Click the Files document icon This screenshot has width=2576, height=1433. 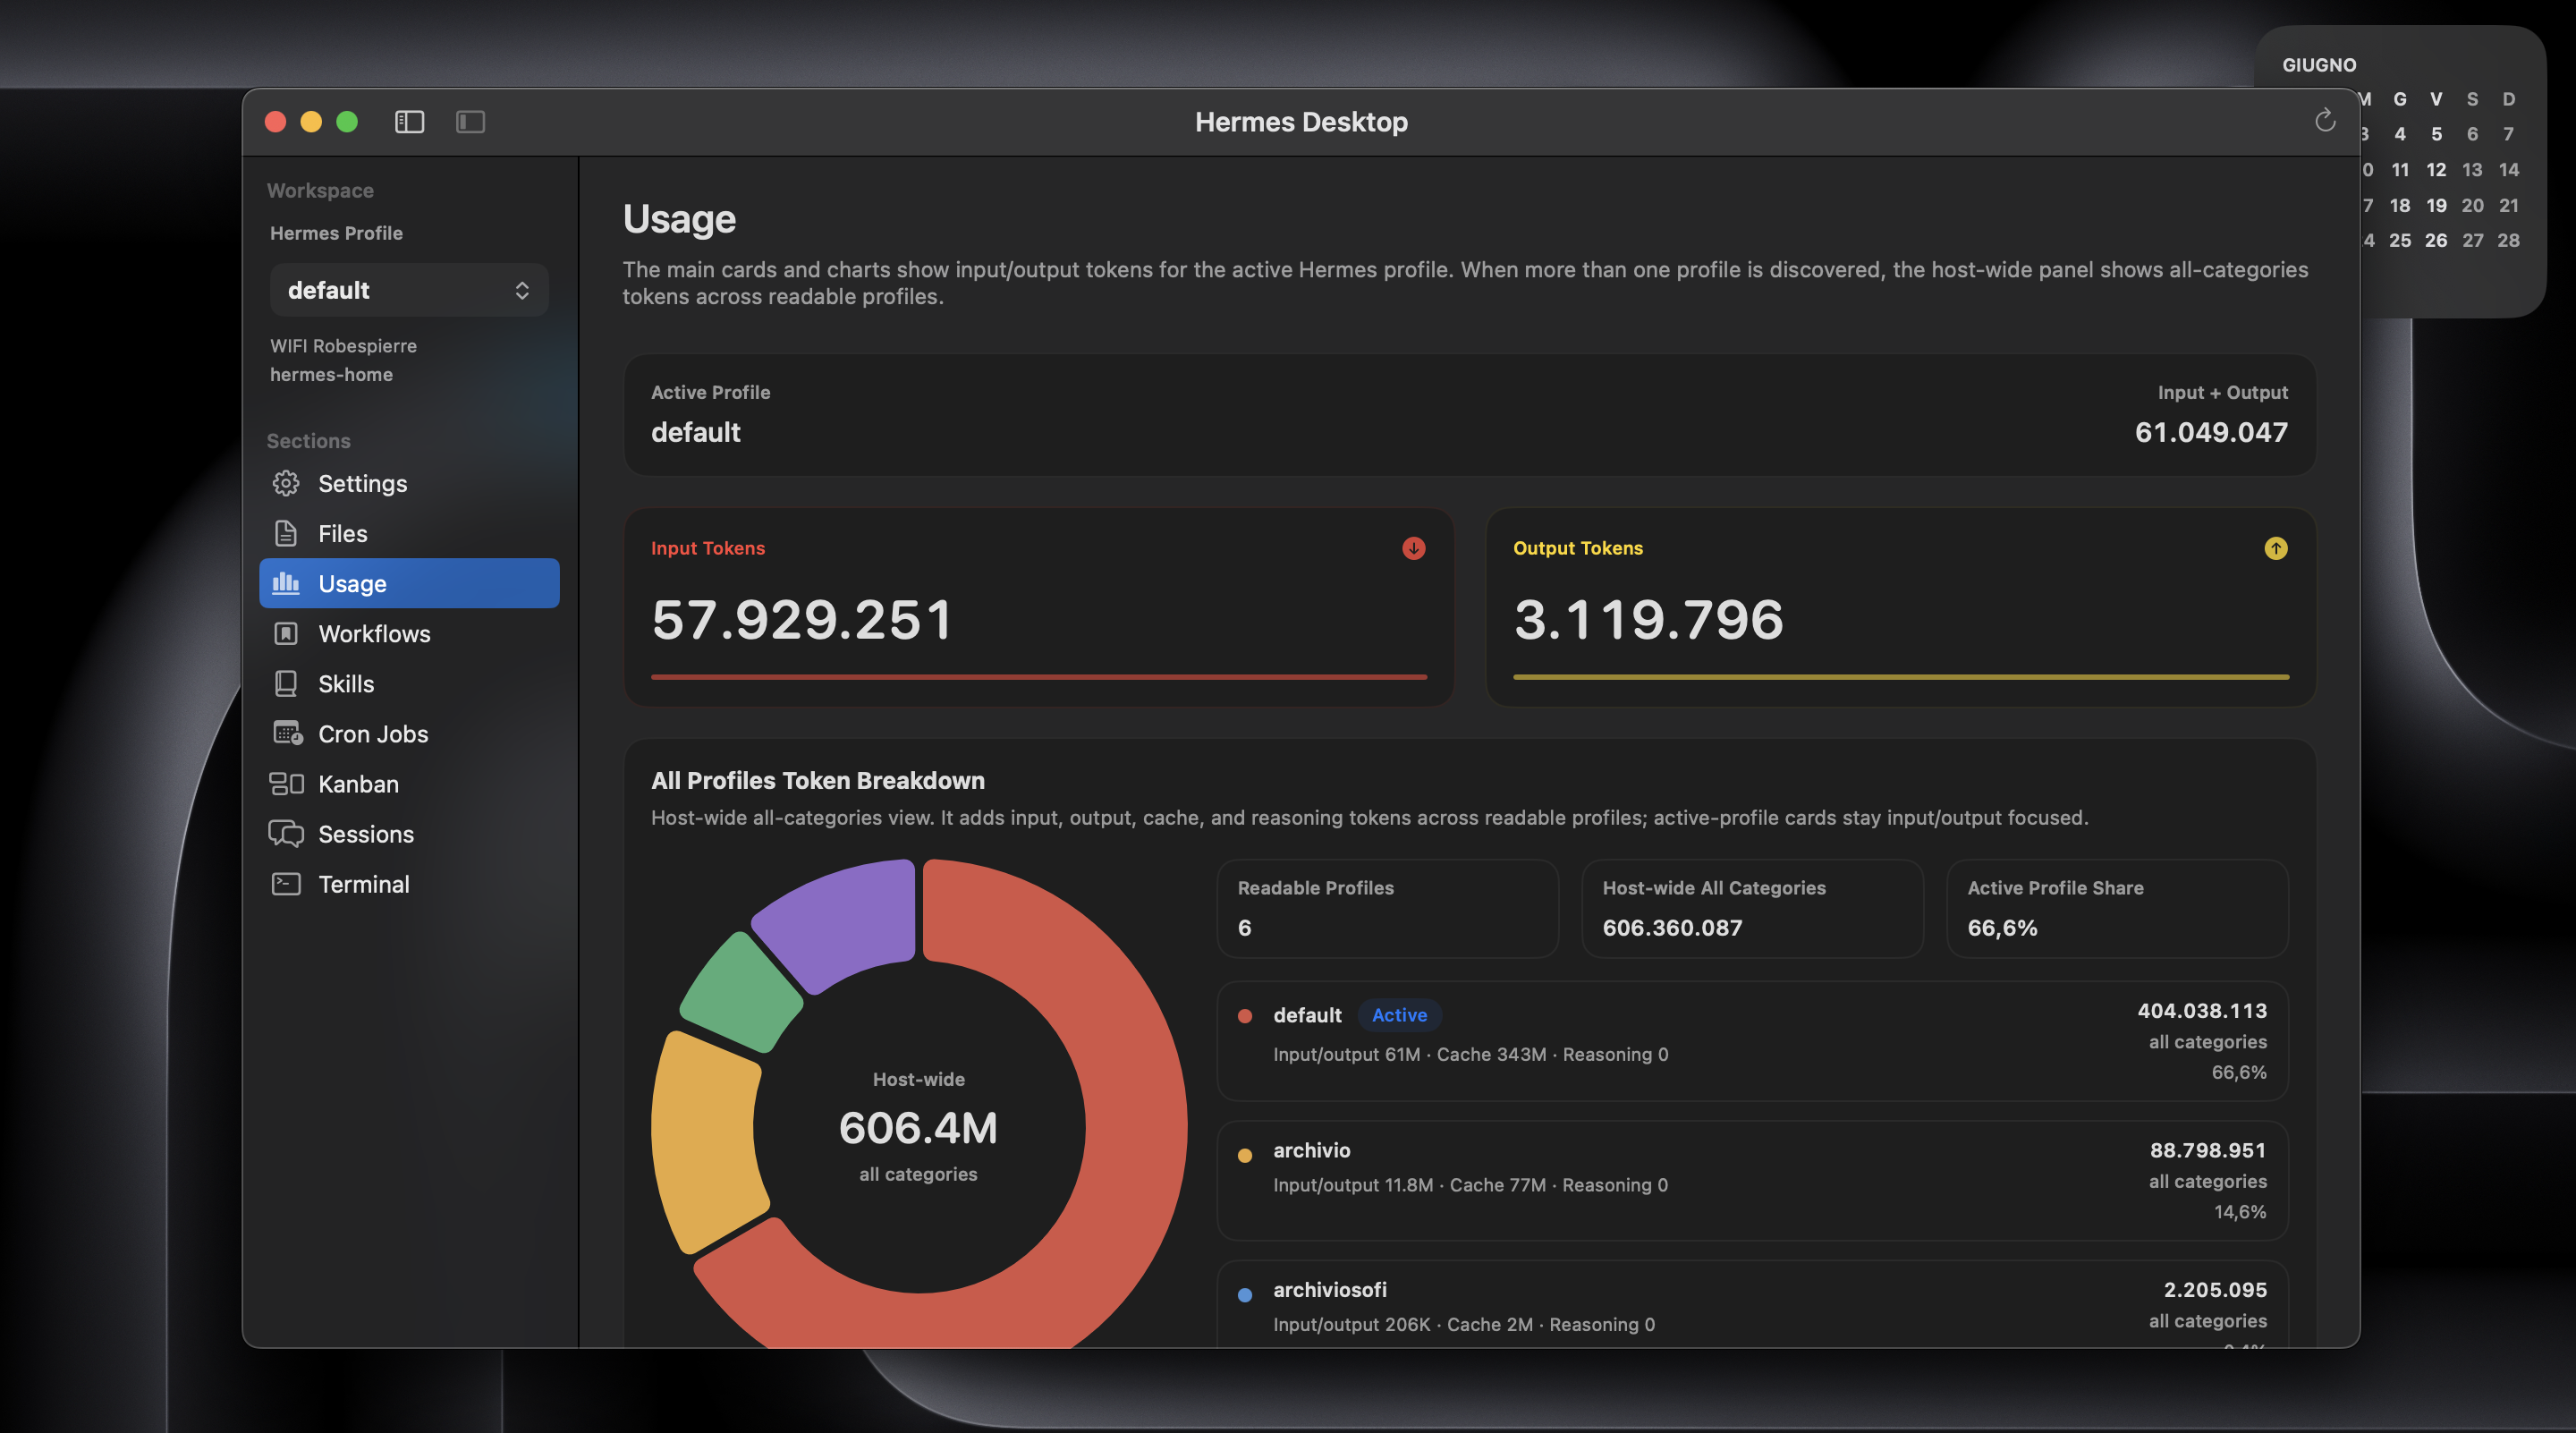point(286,533)
